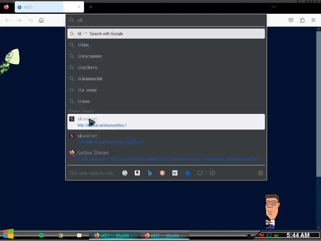
Task: Search this time with Google icon
Action: pyautogui.click(x=125, y=173)
